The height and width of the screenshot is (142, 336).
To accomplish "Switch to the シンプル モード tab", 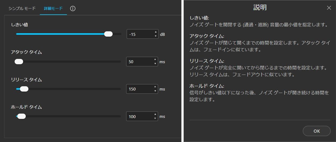I will [22, 8].
